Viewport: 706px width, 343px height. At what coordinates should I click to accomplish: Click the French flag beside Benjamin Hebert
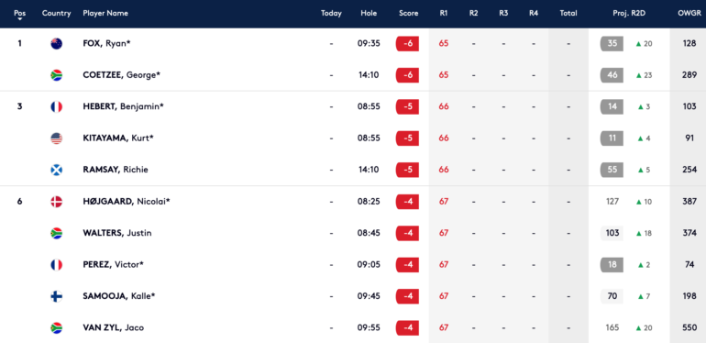56,106
